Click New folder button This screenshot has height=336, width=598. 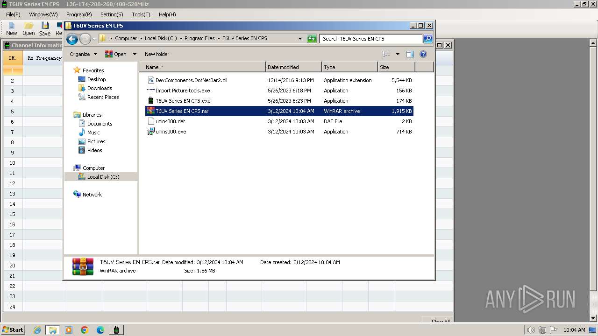click(157, 54)
